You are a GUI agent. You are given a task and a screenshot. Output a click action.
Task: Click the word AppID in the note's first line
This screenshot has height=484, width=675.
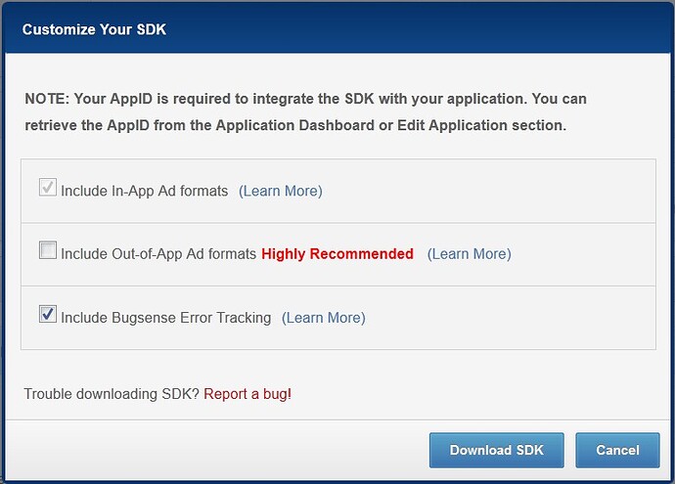coord(131,99)
